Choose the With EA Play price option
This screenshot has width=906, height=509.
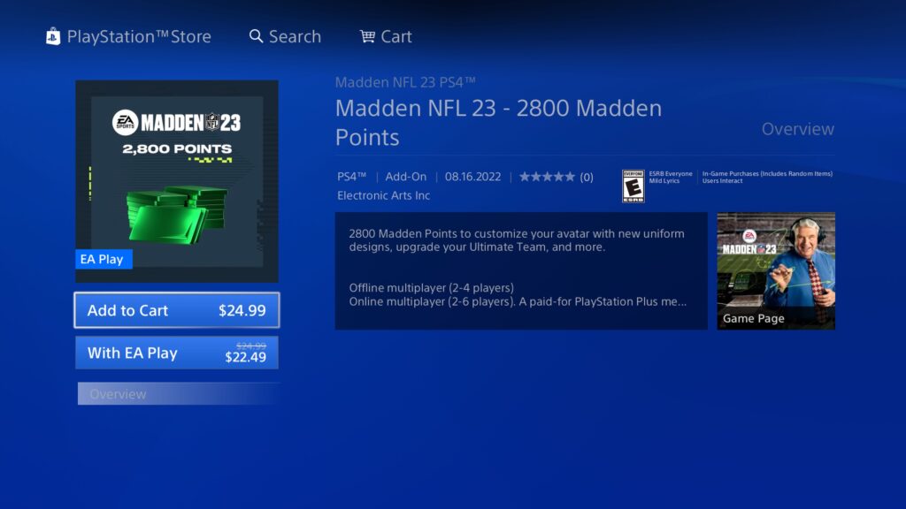(x=177, y=353)
